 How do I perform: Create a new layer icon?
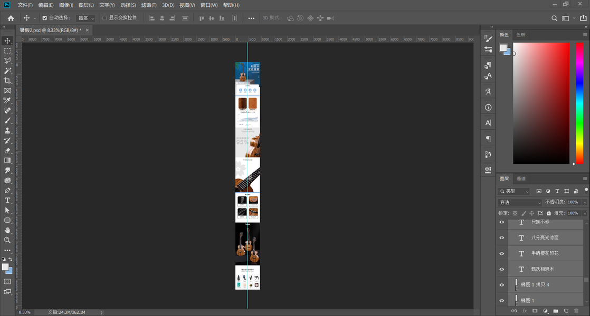point(566,311)
